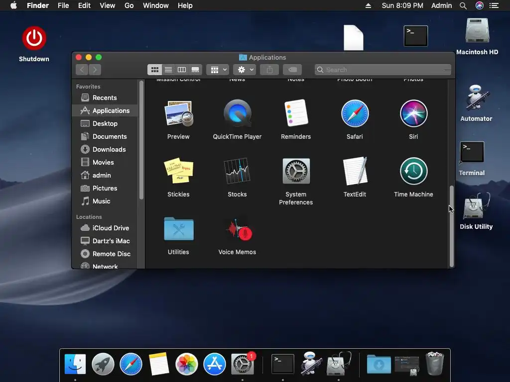Open Photos from the Dock

pyautogui.click(x=187, y=364)
